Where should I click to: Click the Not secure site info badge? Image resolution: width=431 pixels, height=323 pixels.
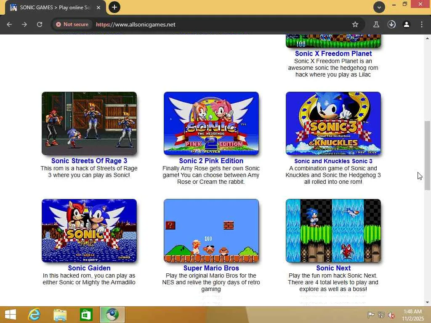click(72, 24)
